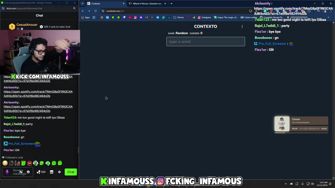Open the Contexto three-dot options menu
Image resolution: width=335 pixels, height=188 pixels.
coord(242,26)
